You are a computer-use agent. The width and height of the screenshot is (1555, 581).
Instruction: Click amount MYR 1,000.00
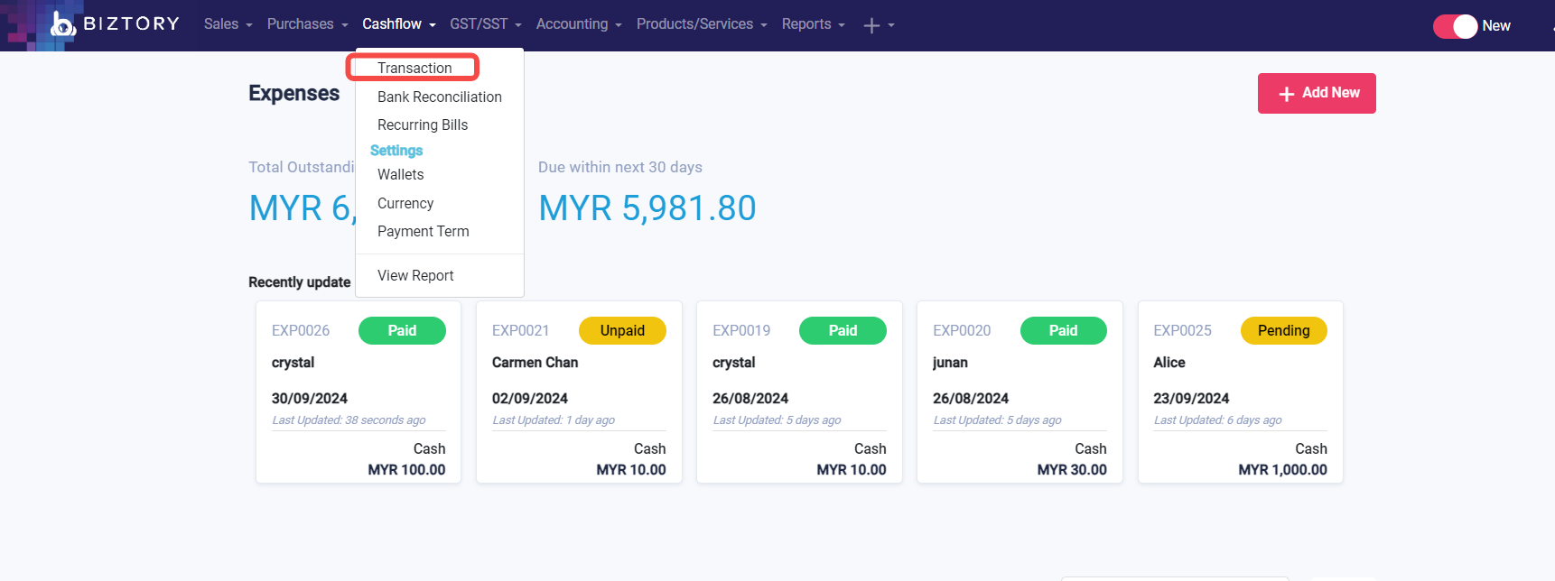1282,469
